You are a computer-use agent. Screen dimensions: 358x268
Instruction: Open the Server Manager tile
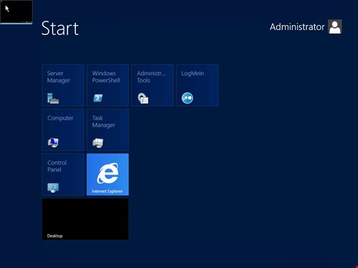point(63,85)
